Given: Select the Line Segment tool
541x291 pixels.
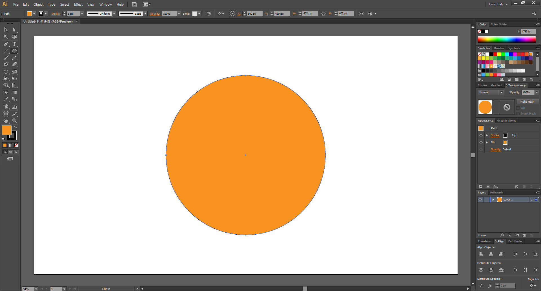Looking at the screenshot, I should pyautogui.click(x=6, y=51).
